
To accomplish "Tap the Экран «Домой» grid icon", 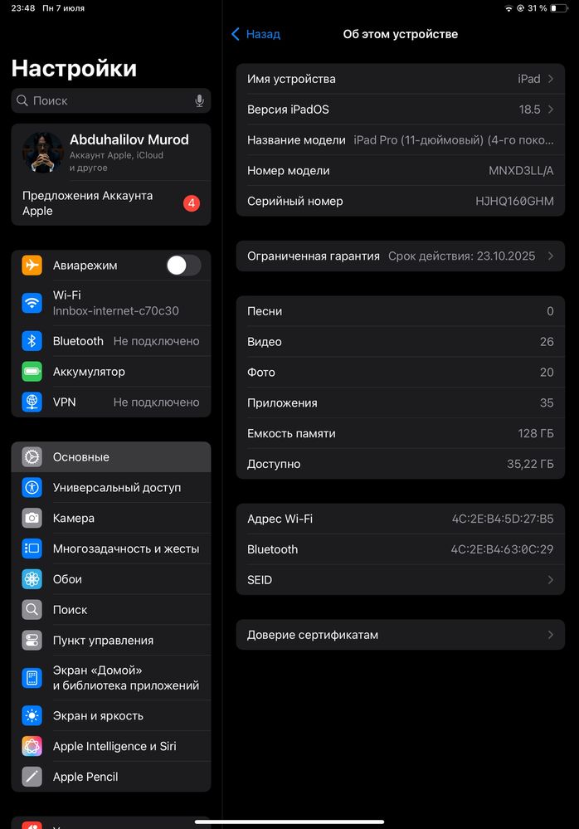I will pos(32,678).
